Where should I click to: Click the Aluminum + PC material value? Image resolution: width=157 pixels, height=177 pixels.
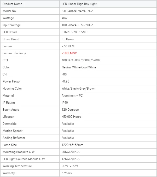[72, 96]
